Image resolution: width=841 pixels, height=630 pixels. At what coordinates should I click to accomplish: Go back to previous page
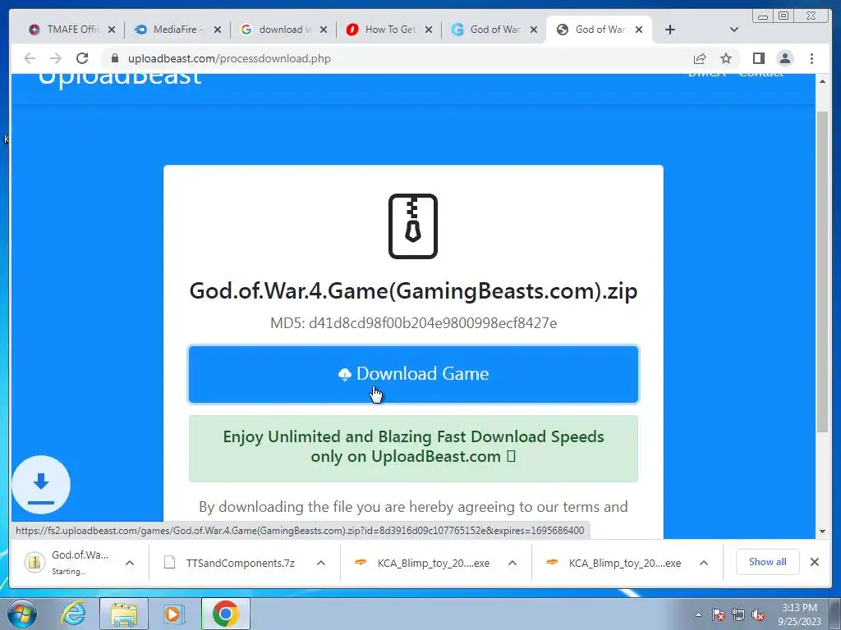click(x=30, y=58)
